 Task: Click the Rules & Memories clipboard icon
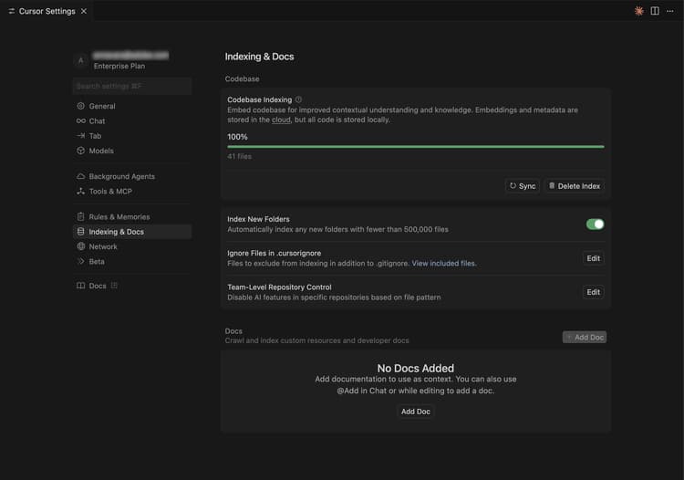coord(80,217)
